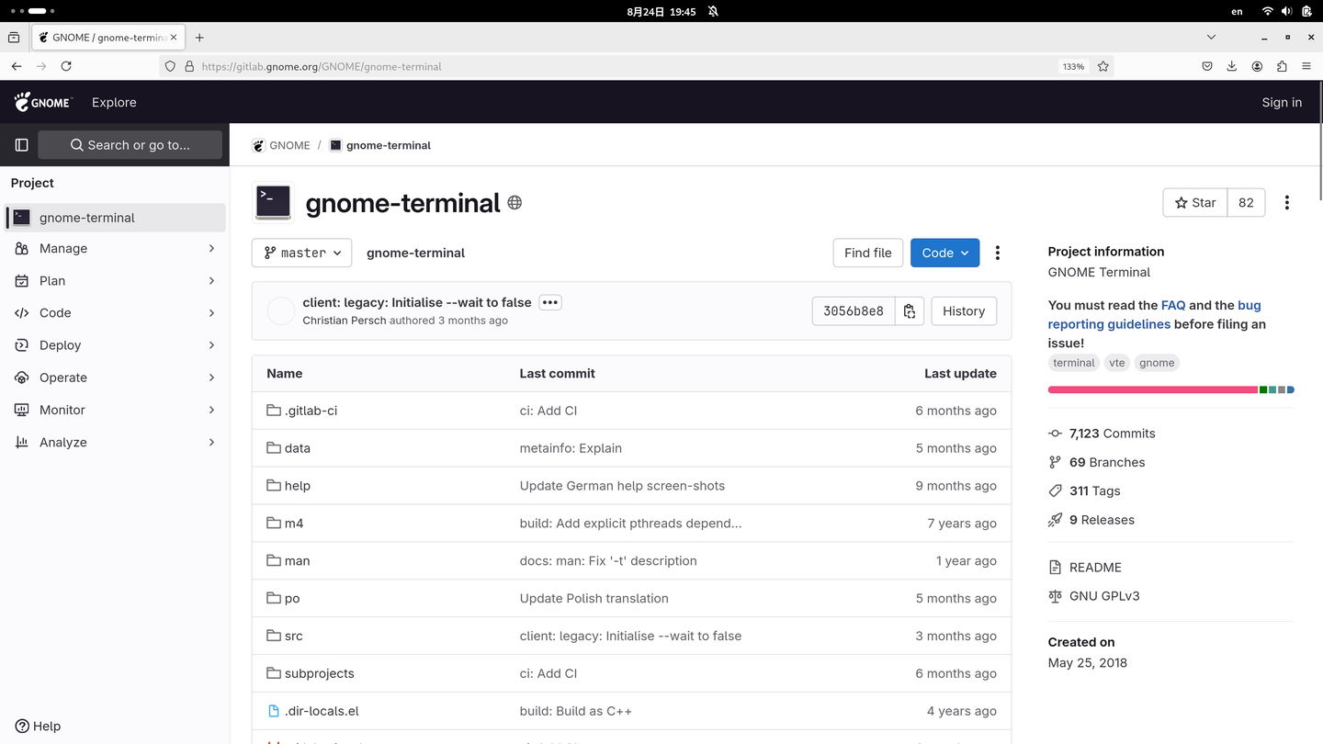Select the Analyze icon in the sidebar

pyautogui.click(x=20, y=442)
